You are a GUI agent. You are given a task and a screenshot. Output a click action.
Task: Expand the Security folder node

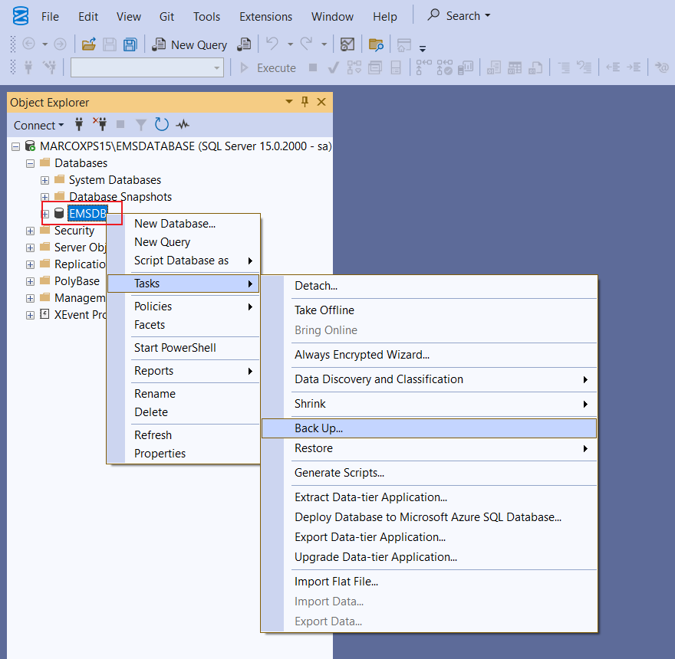(31, 231)
